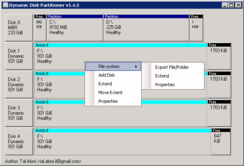Select Export File/Folder submenu entry
The height and width of the screenshot is (166, 244).
pyautogui.click(x=173, y=67)
